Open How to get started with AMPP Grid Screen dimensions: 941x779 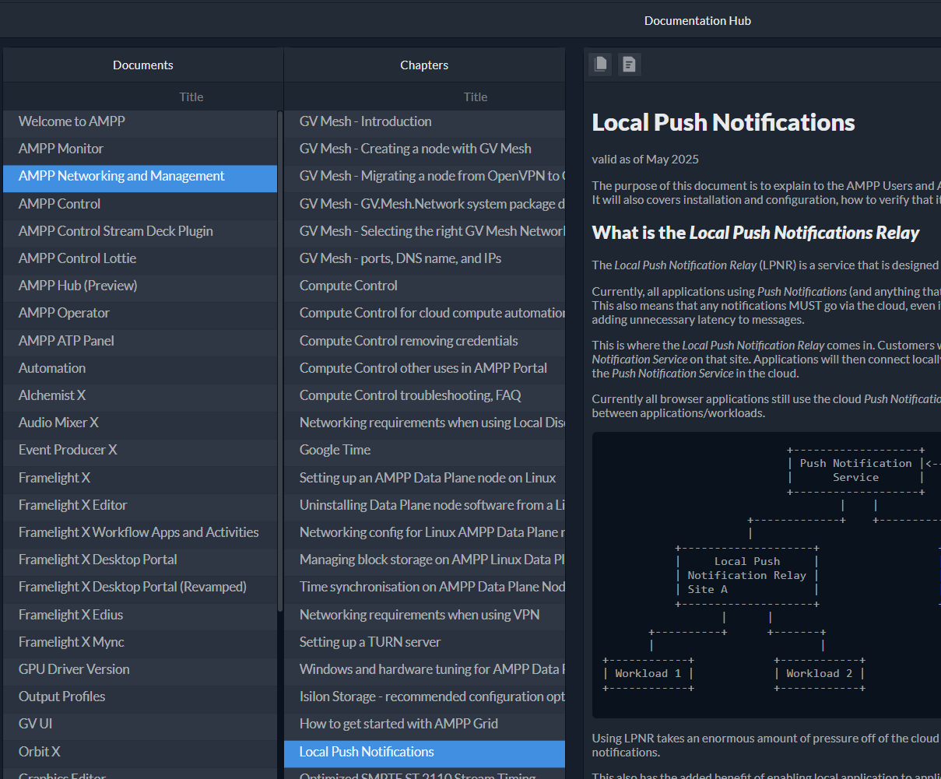click(399, 724)
